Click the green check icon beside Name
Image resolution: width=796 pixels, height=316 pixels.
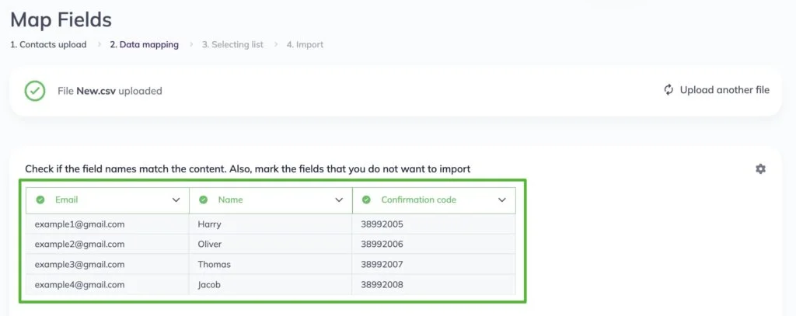pyautogui.click(x=204, y=200)
